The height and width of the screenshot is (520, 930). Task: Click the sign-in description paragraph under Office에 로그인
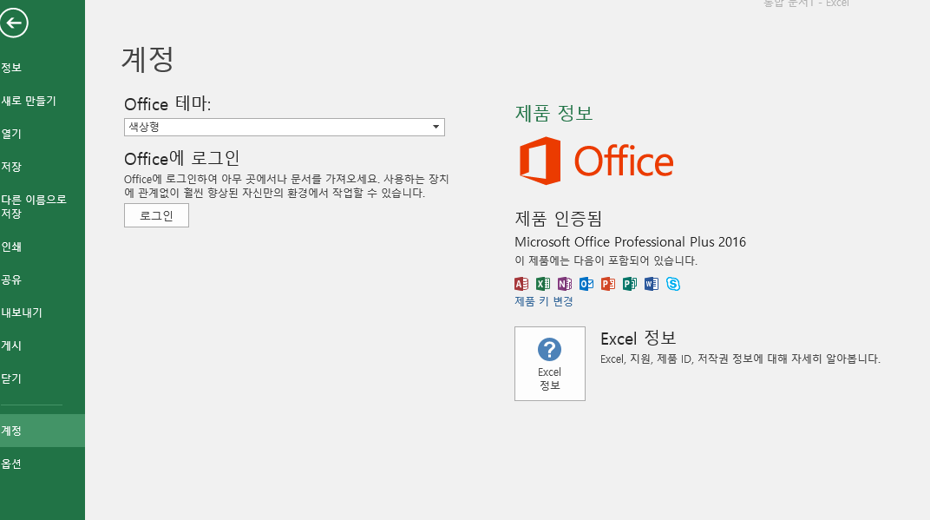[286, 186]
